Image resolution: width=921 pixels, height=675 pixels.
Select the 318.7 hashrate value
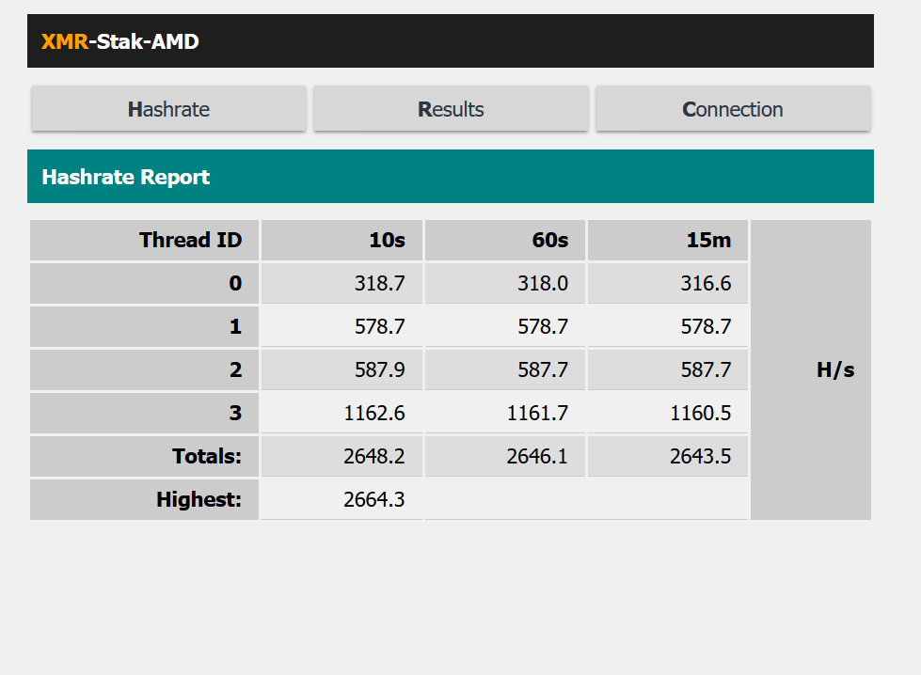379,284
